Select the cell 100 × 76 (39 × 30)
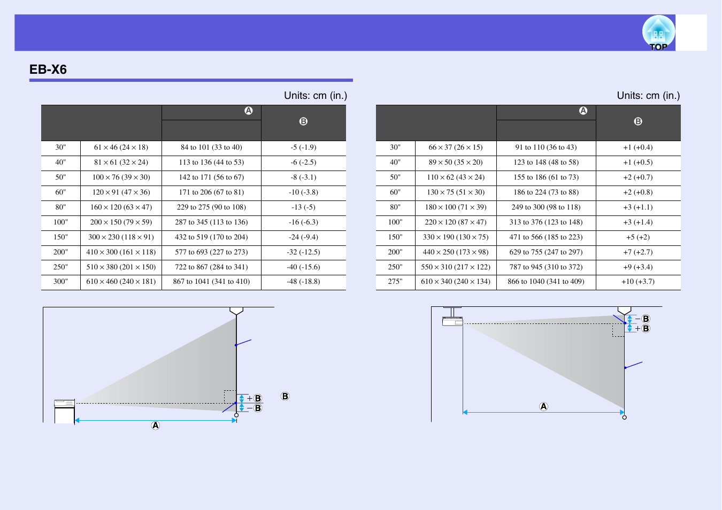Screen dimensions: 722x510 [x=121, y=177]
